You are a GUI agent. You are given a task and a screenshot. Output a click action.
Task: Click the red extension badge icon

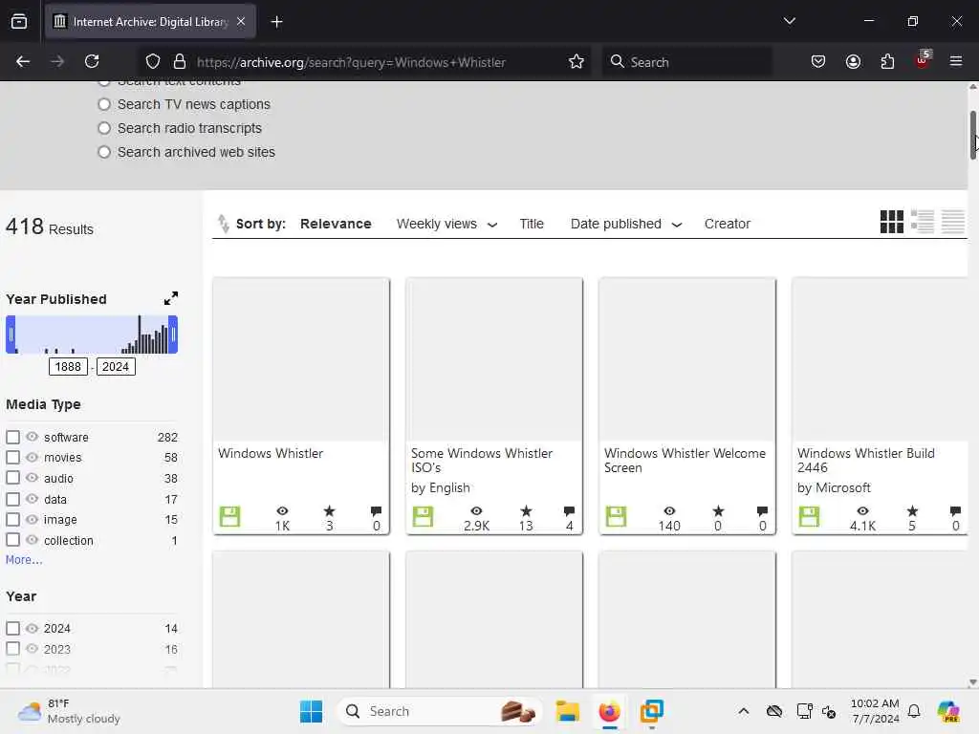tap(923, 60)
